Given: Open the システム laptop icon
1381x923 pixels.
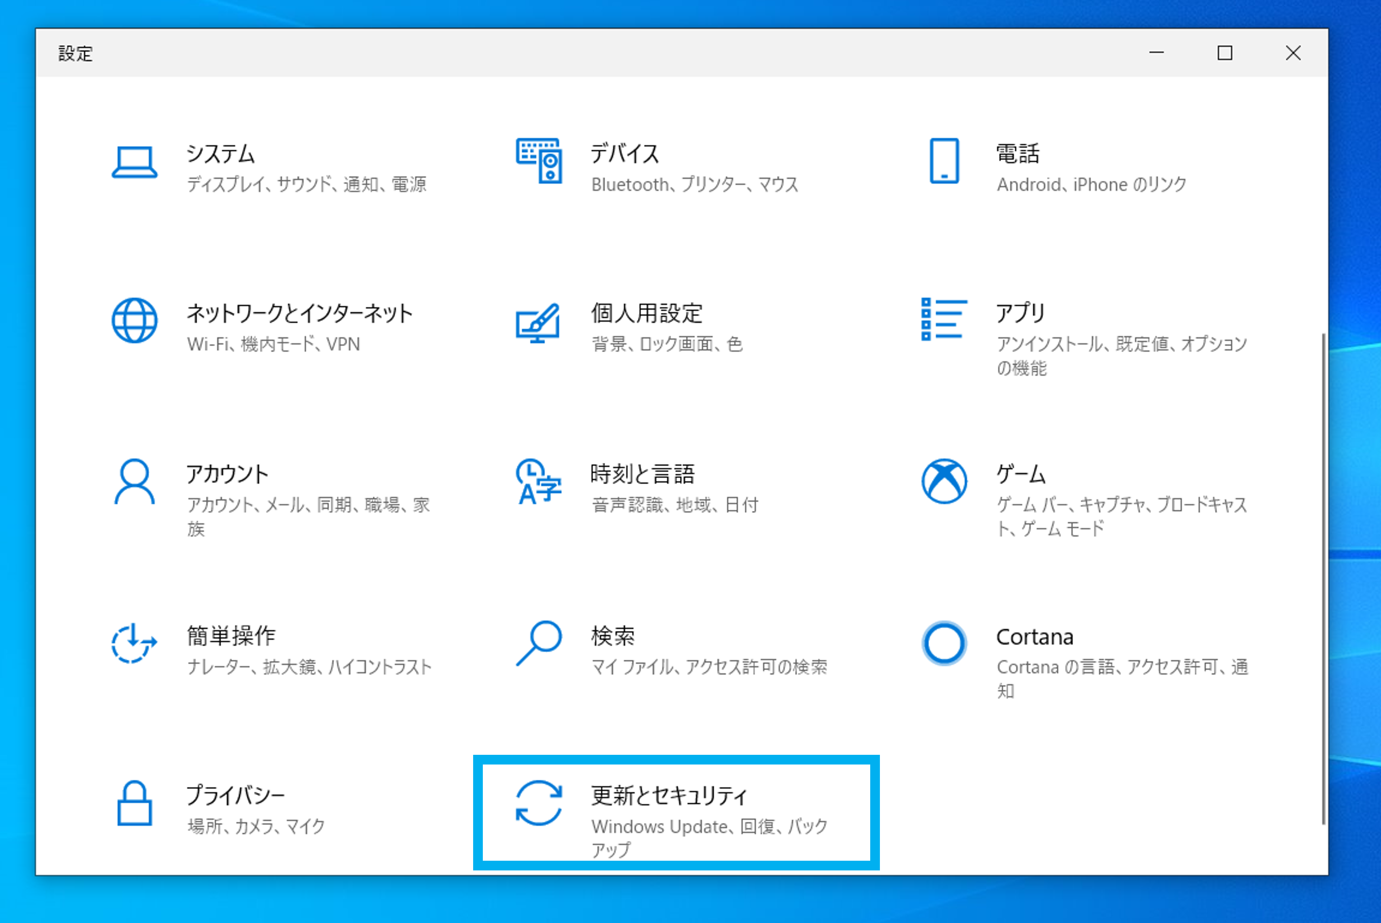Looking at the screenshot, I should [x=134, y=162].
